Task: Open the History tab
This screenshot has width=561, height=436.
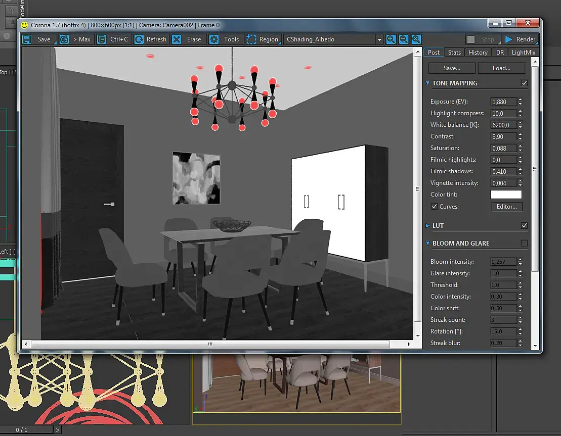Action: tap(478, 53)
